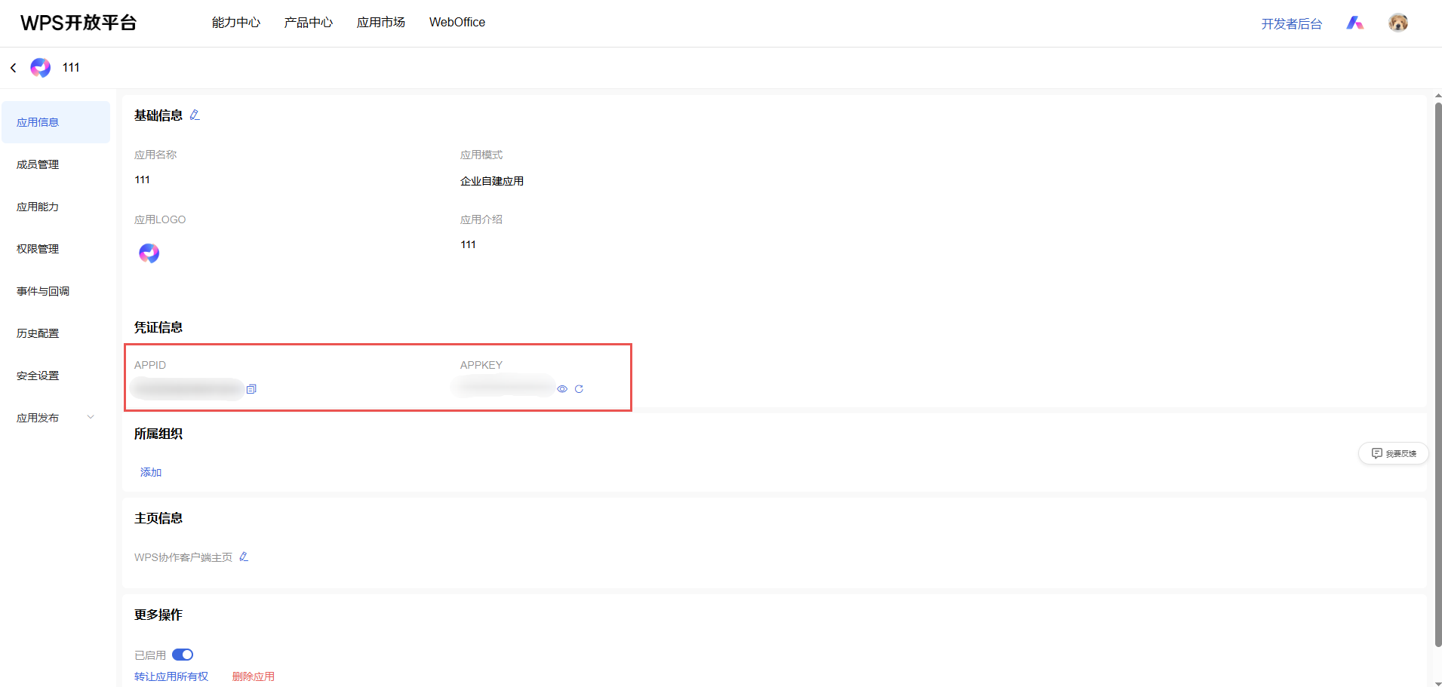Viewport: 1442px width, 687px height.
Task: Open the user avatar in header
Action: (x=1397, y=23)
